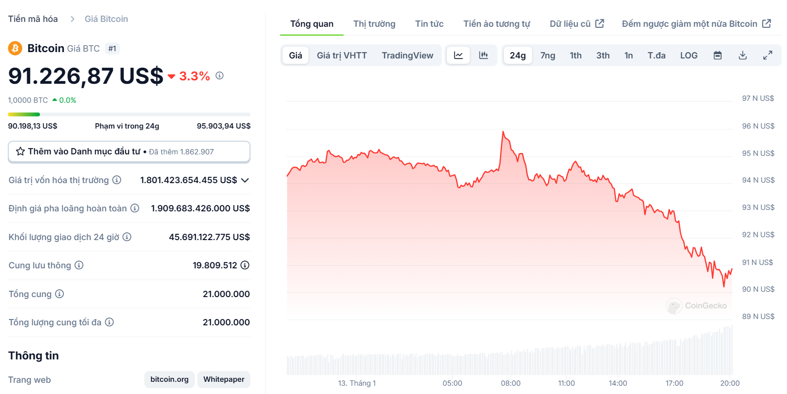Click external link icon beside Dữ liệu cũ

(600, 23)
